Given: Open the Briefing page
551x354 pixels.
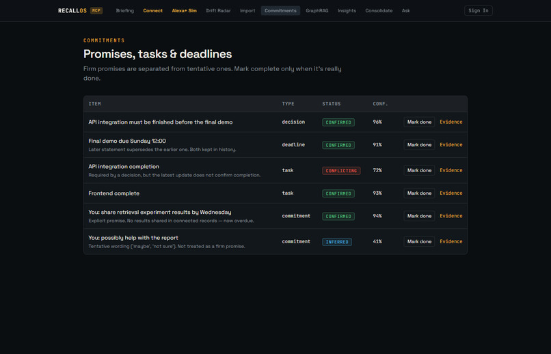Looking at the screenshot, I should coord(124,10).
